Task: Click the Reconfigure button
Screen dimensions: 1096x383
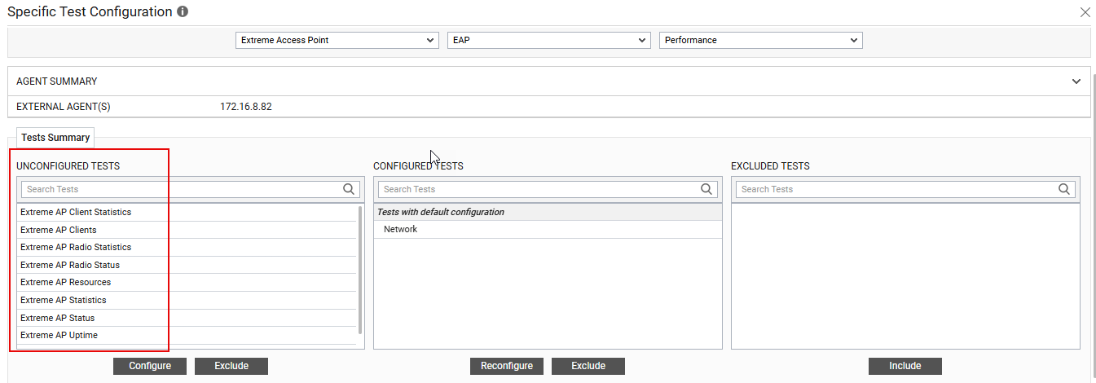Action: pos(507,366)
